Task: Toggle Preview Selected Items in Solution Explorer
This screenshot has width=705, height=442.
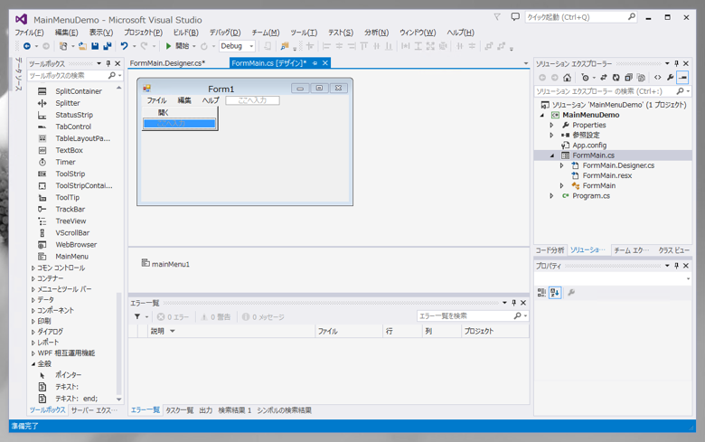Action: pos(682,78)
